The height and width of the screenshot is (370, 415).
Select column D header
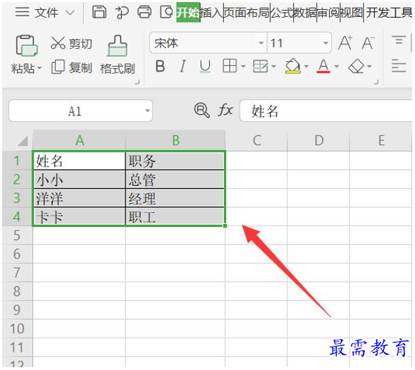tap(318, 140)
